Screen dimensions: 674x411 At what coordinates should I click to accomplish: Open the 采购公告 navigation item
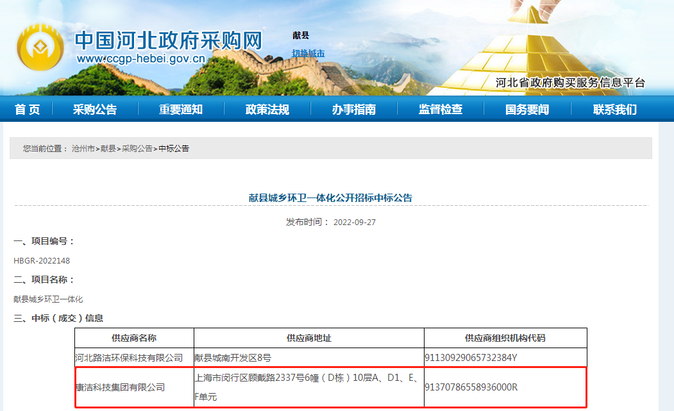95,109
